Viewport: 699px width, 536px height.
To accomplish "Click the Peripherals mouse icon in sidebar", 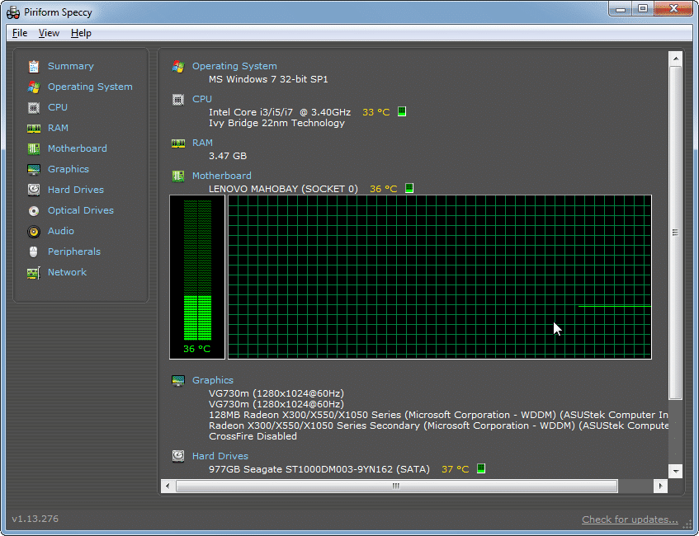I will pyautogui.click(x=34, y=252).
